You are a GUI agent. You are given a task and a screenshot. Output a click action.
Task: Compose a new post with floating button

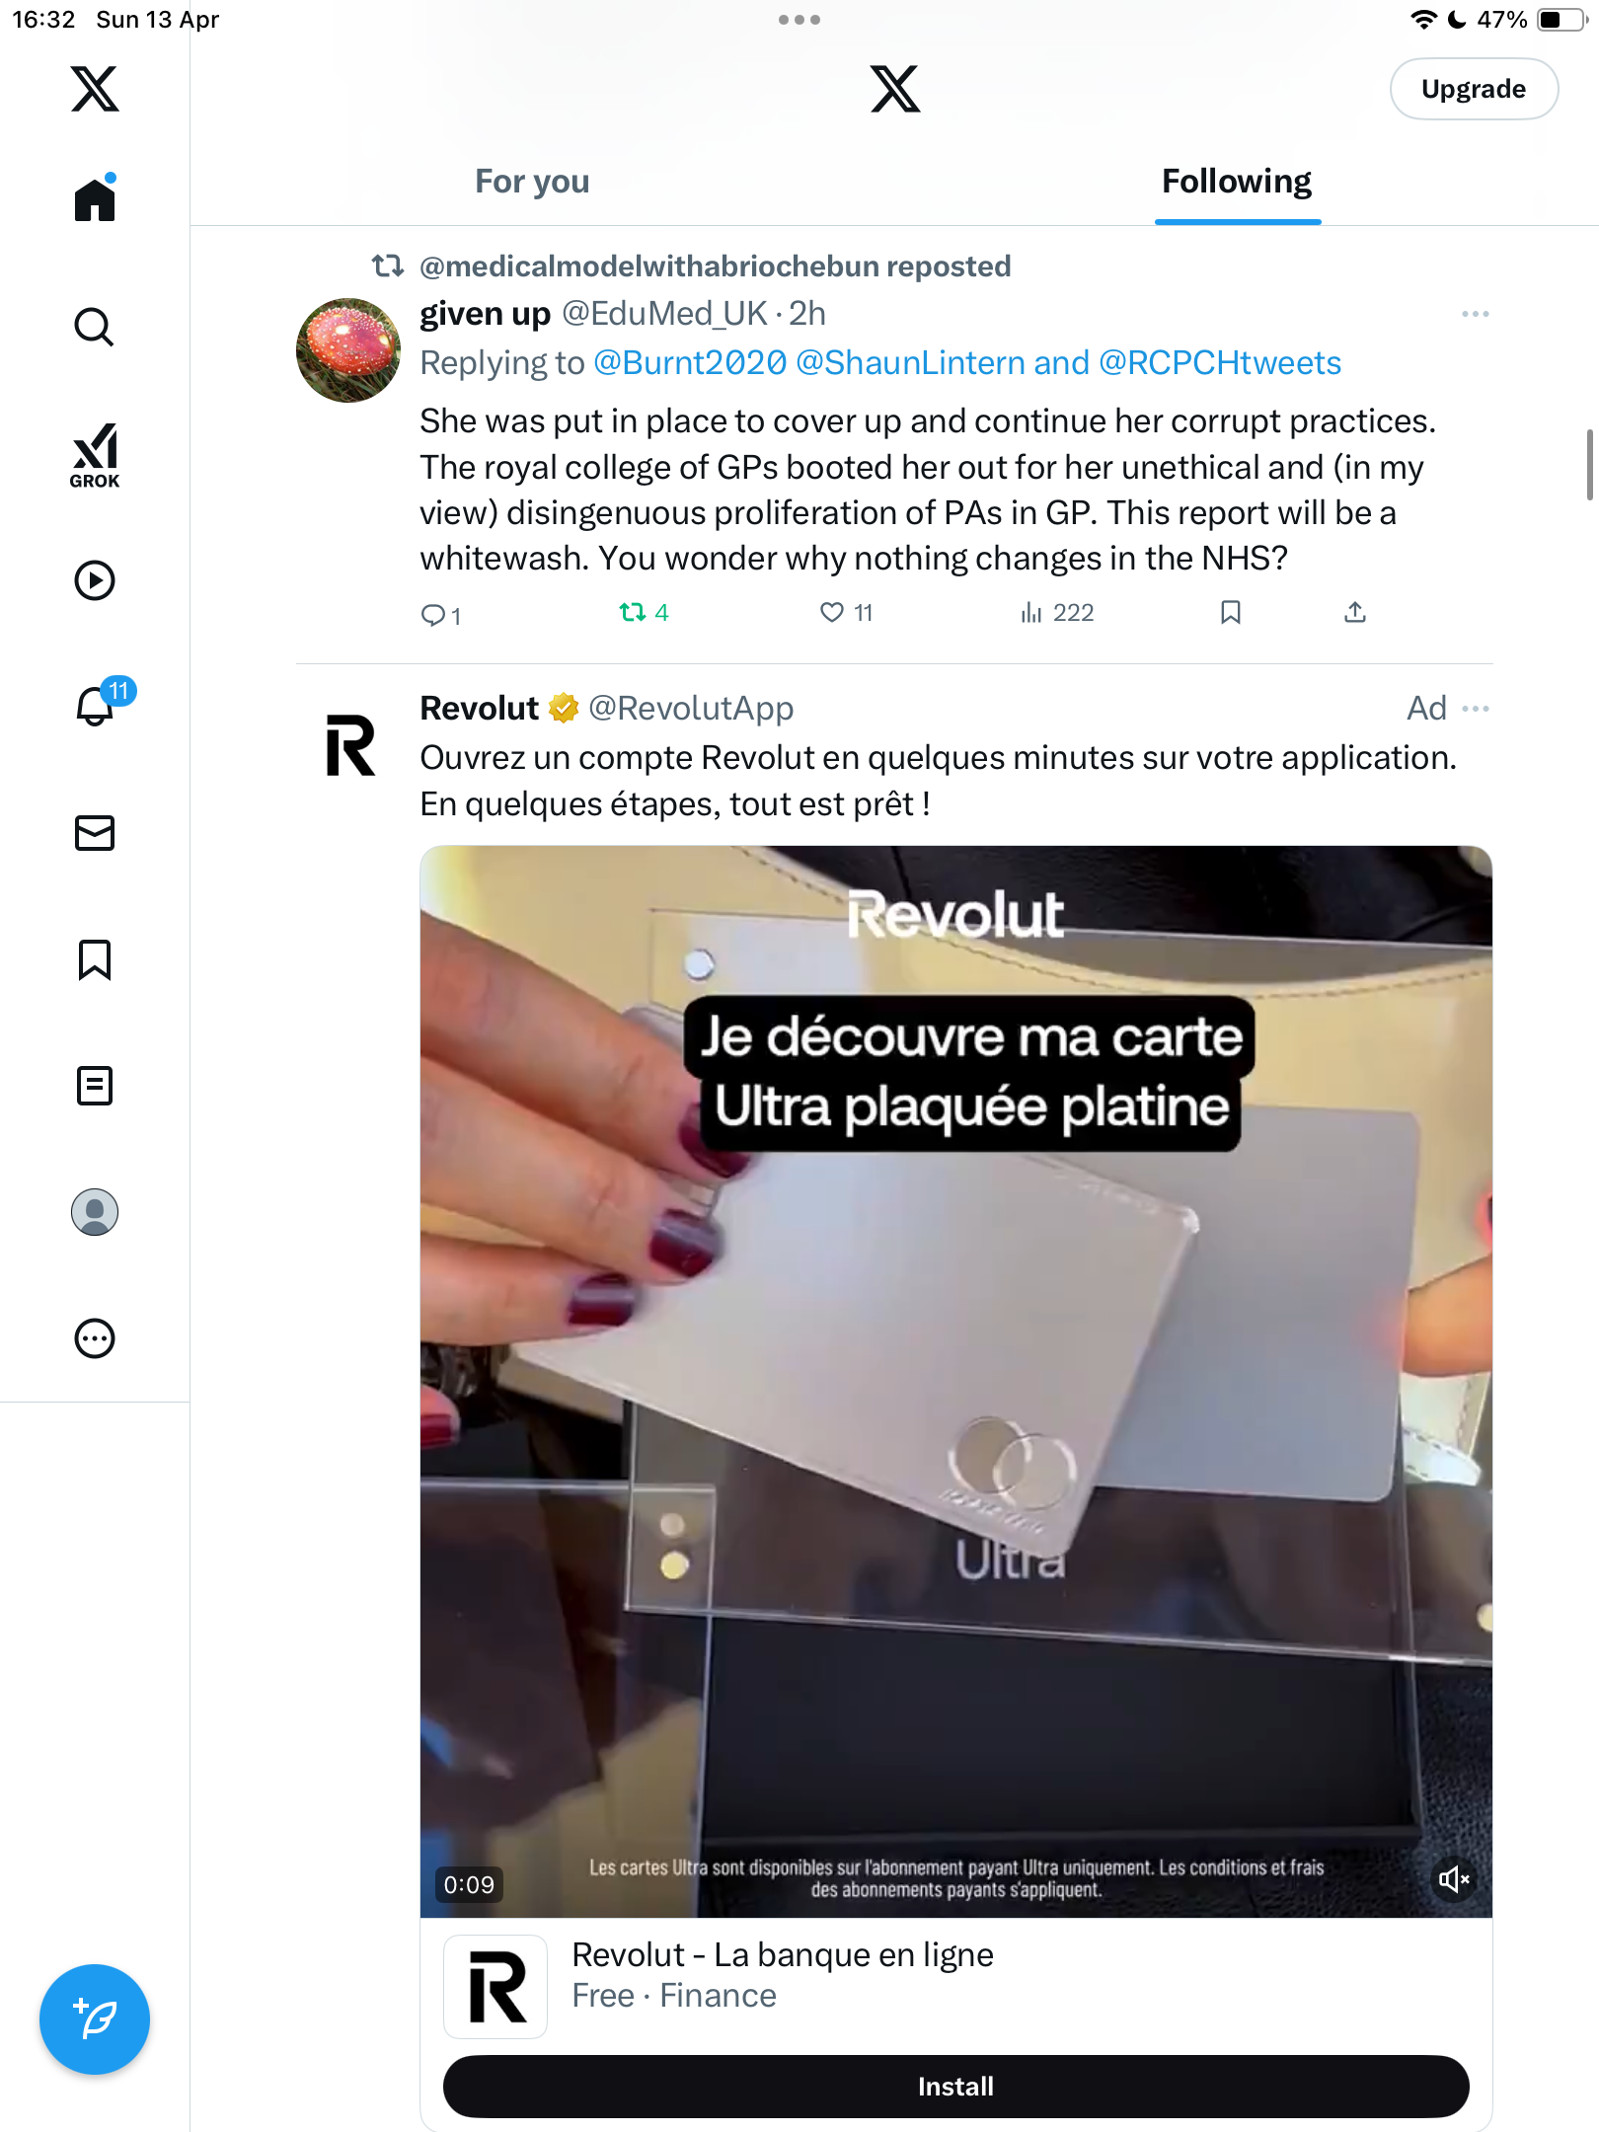tap(95, 2019)
